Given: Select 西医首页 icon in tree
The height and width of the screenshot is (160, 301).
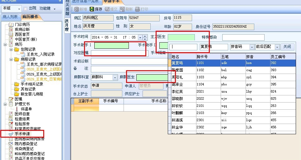Looking at the screenshot, I should [11, 34].
